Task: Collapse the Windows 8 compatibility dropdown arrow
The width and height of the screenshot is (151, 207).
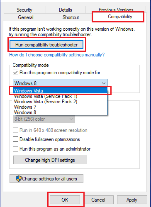Action: 104,83
